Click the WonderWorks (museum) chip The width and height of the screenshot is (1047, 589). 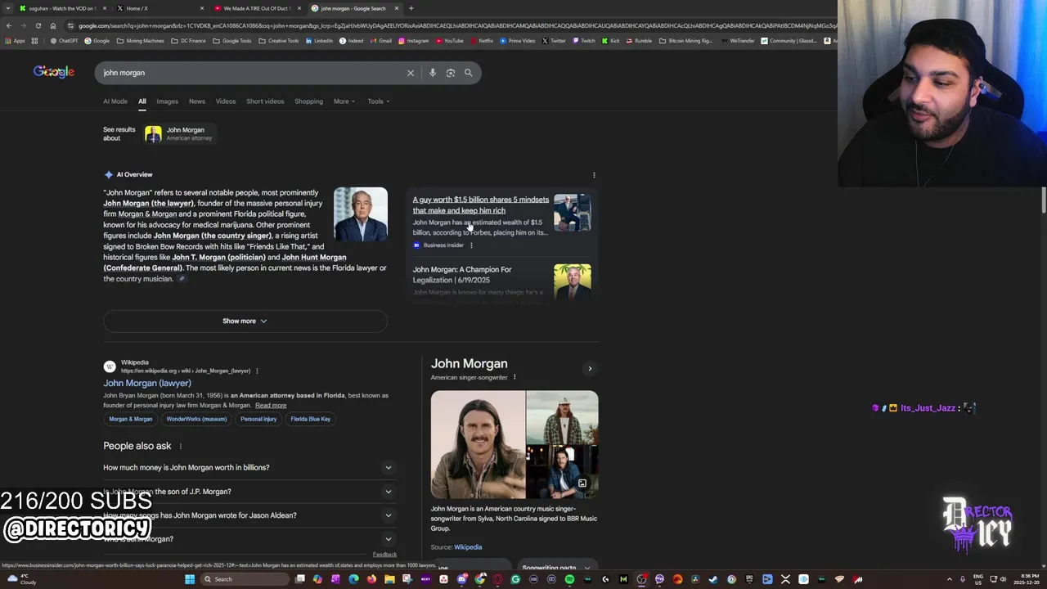pos(196,419)
